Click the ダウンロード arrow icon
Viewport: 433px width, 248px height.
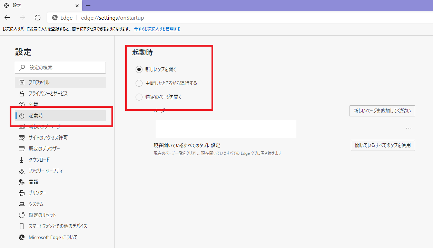pos(22,160)
